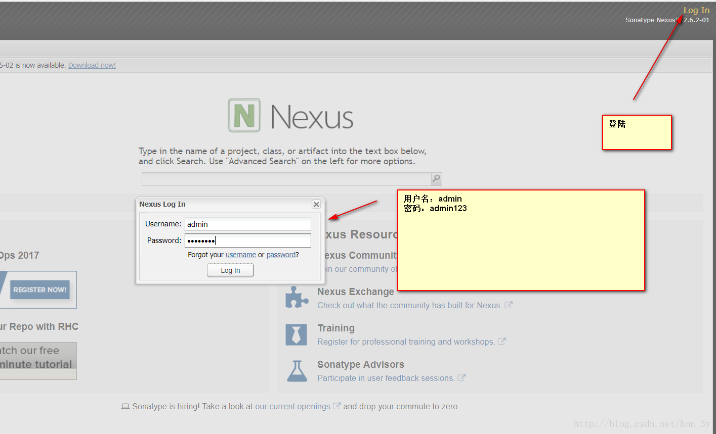Open Register for professional training link
The width and height of the screenshot is (716, 434).
(406, 342)
